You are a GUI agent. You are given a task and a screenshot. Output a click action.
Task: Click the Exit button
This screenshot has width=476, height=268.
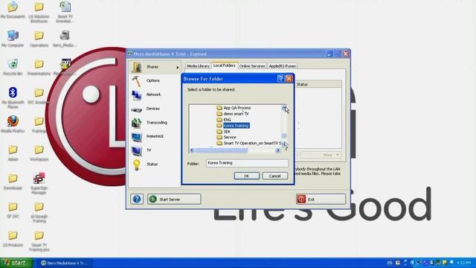coord(321,200)
